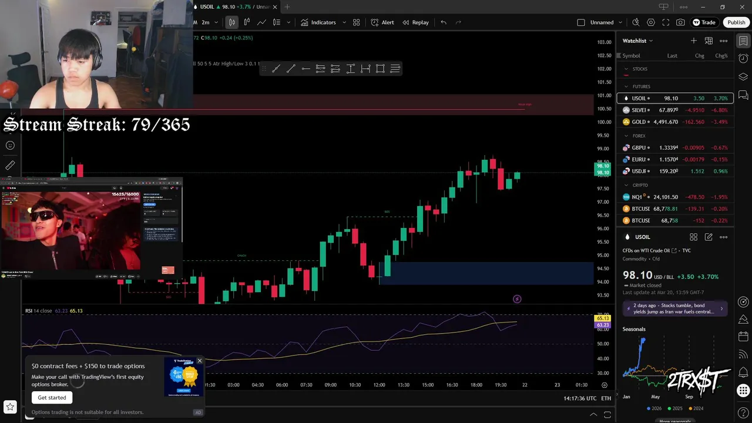Viewport: 752px width, 423px height.
Task: Start bar Replay mode
Action: (x=415, y=22)
